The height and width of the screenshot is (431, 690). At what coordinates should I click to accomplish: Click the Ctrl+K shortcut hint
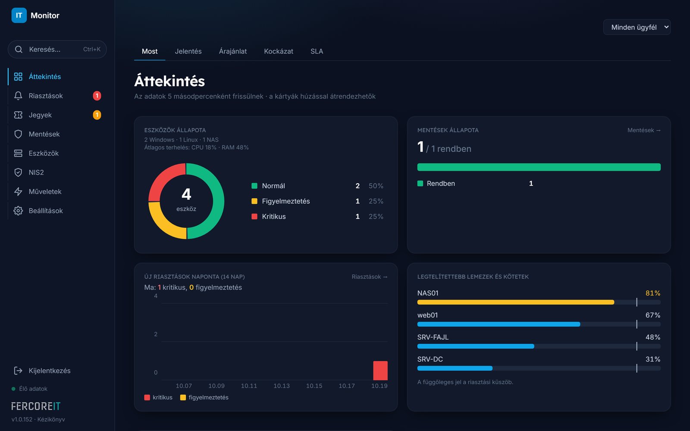[x=92, y=50]
